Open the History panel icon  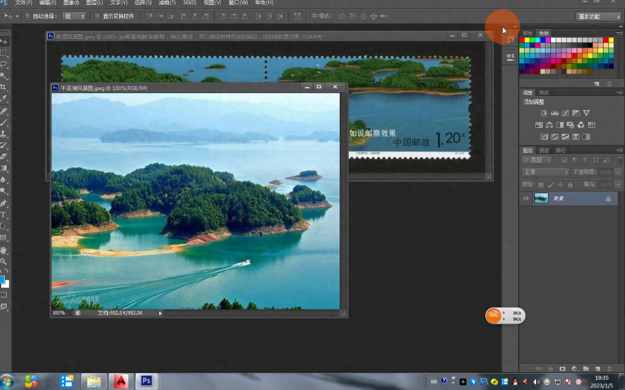click(510, 39)
